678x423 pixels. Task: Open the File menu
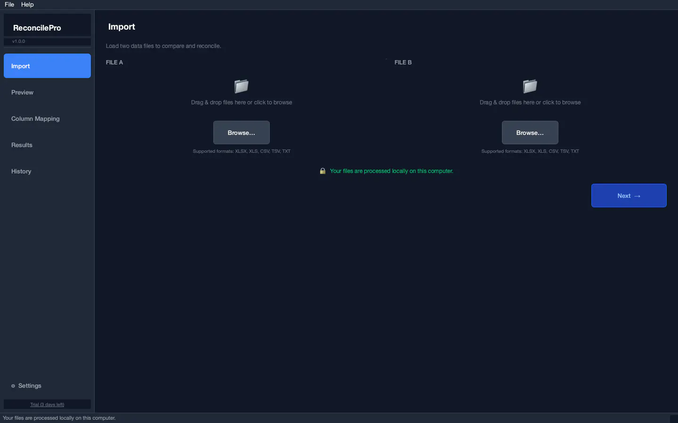pyautogui.click(x=9, y=4)
